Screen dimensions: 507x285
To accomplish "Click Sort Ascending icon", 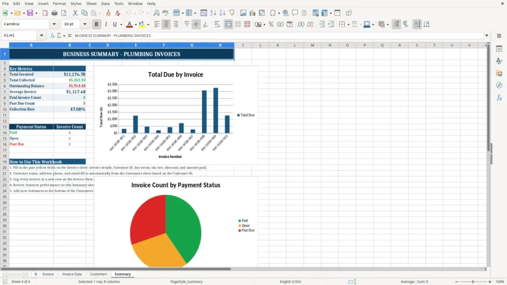I will pos(213,13).
